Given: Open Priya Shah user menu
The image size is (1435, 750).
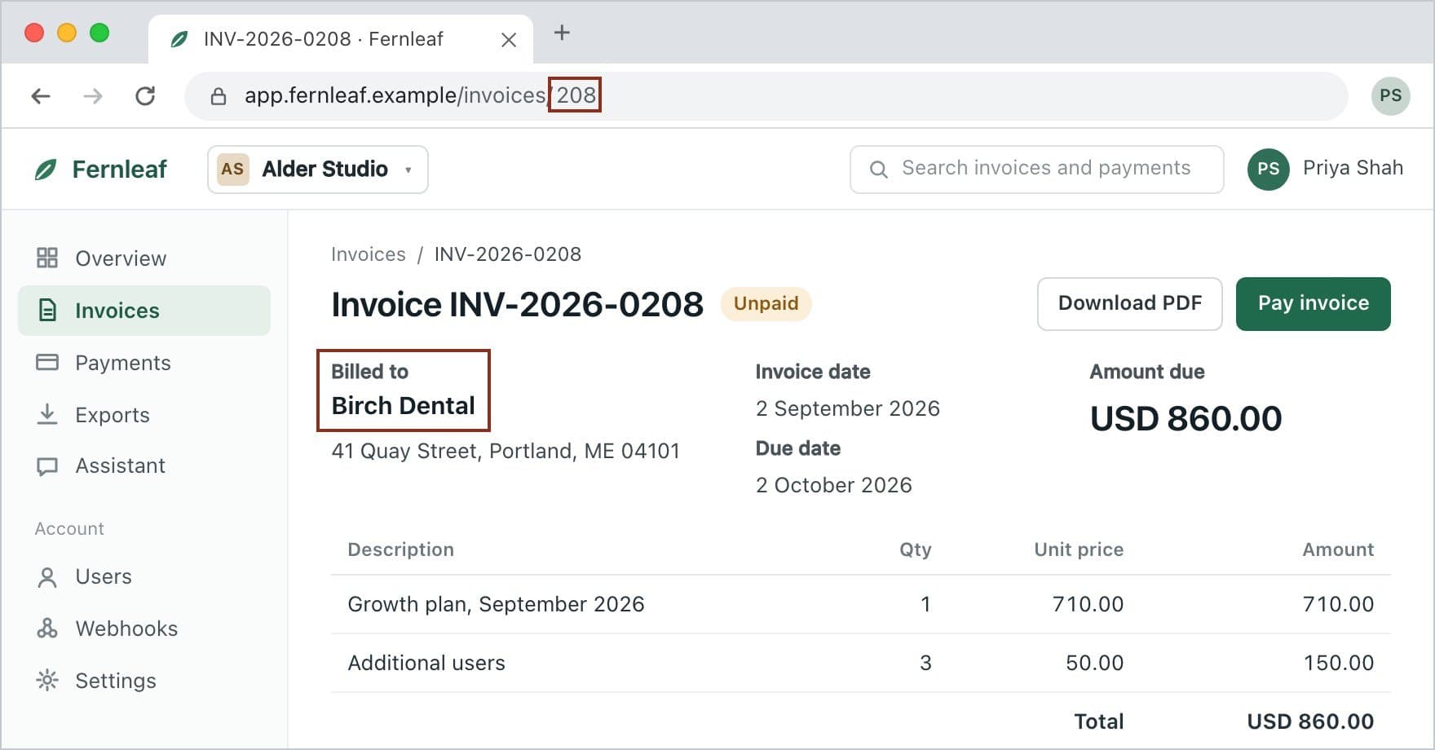Looking at the screenshot, I should (x=1325, y=169).
